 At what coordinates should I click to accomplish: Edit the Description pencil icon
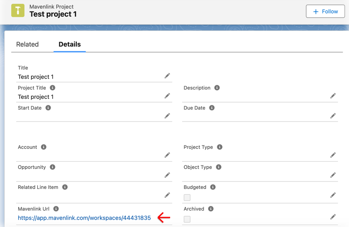(333, 96)
